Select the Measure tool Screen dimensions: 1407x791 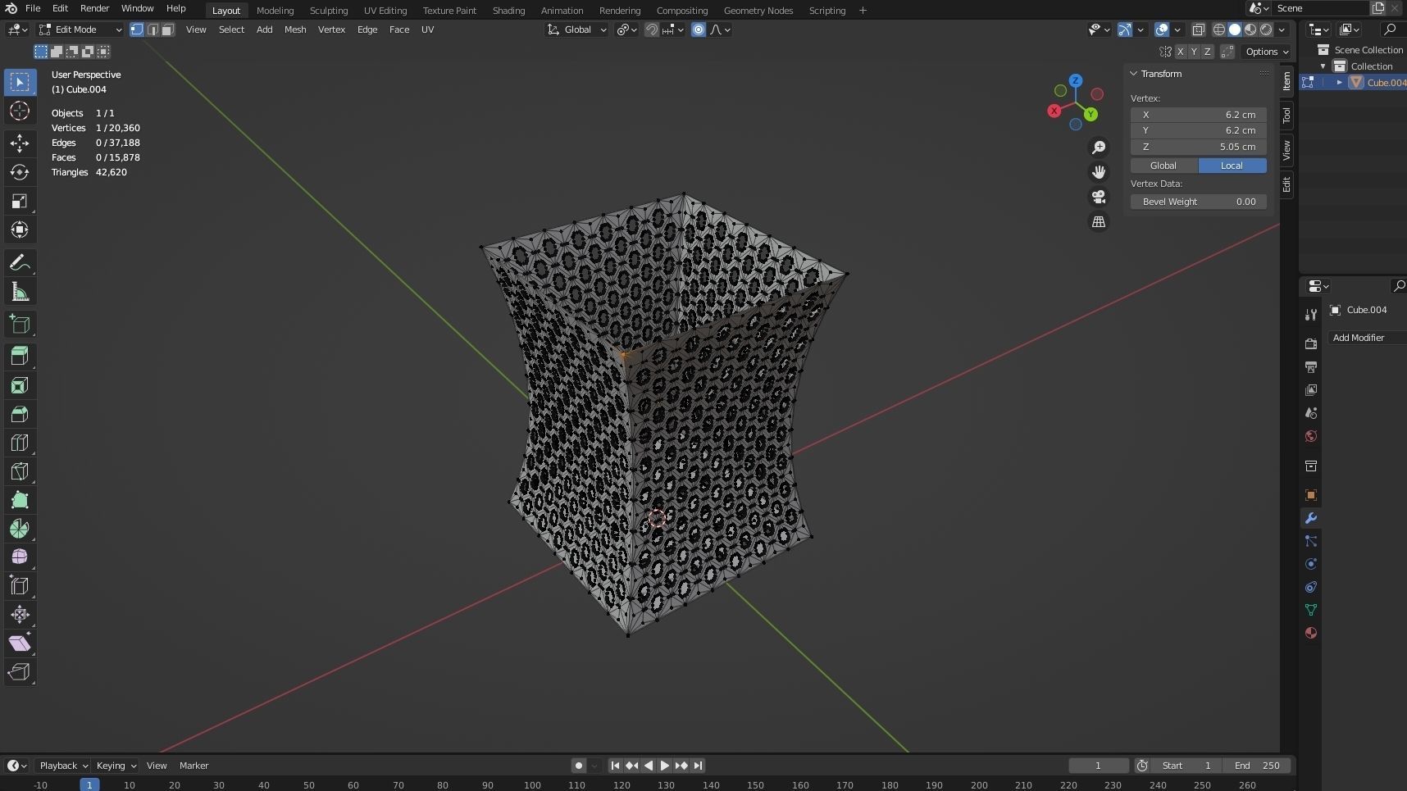click(x=20, y=292)
